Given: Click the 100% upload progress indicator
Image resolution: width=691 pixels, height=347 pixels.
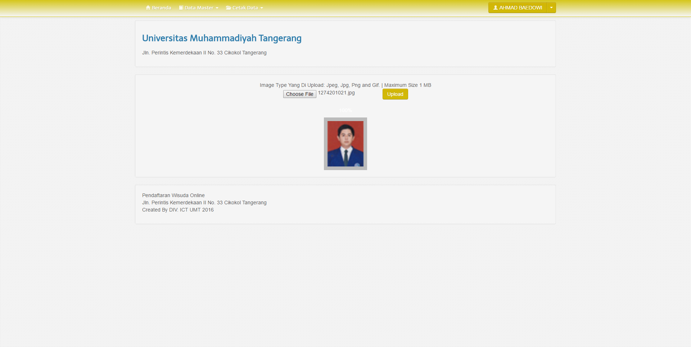Looking at the screenshot, I should (345, 110).
